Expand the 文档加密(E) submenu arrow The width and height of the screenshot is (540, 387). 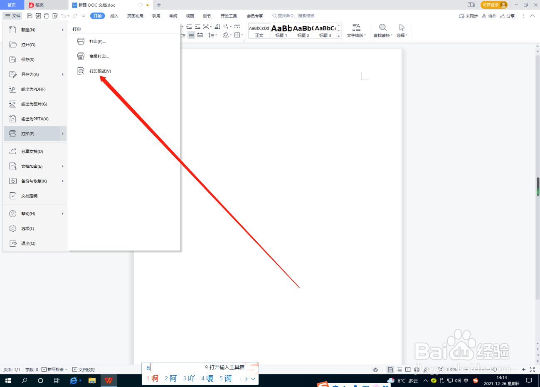point(63,166)
